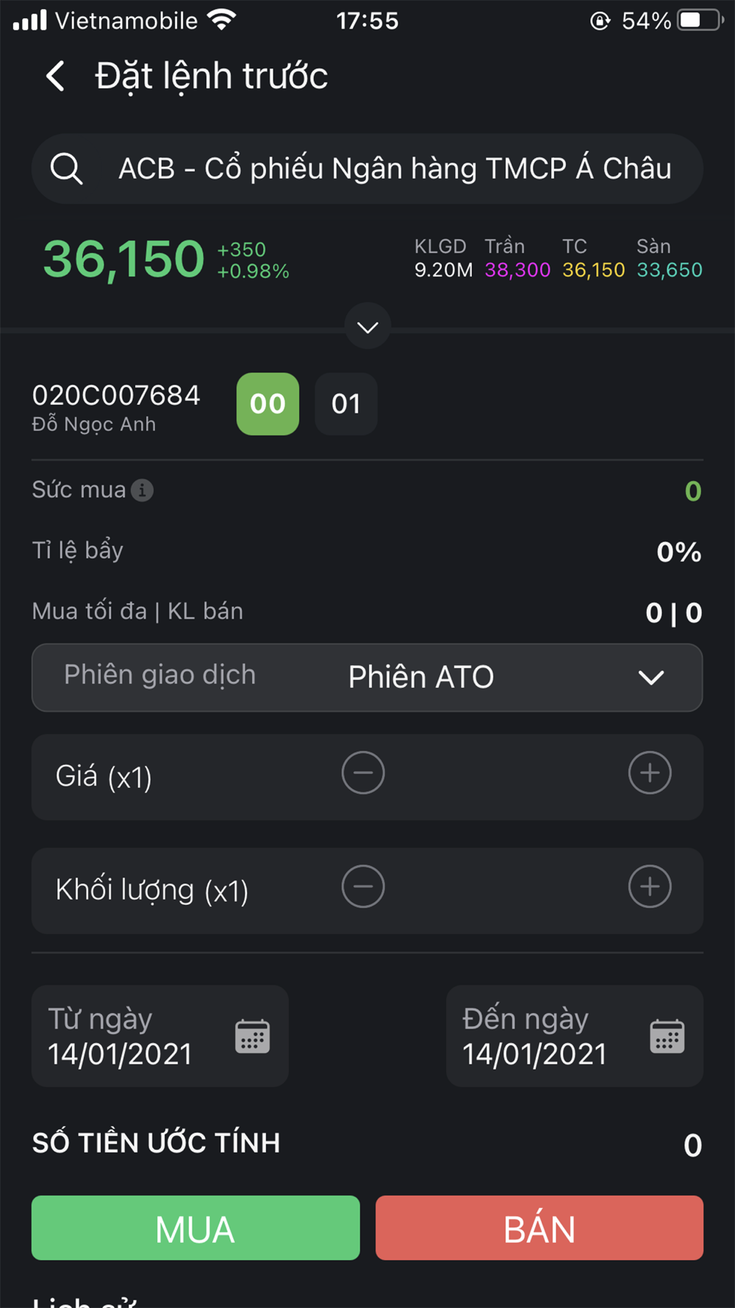Screen dimensions: 735x1308
Task: Decrease volume with Khối lượng minus button
Action: [363, 886]
